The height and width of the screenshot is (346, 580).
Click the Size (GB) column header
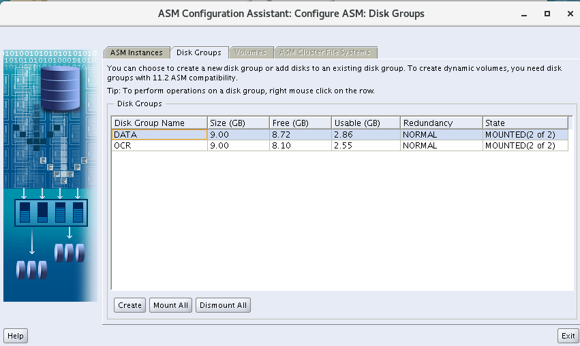point(238,123)
